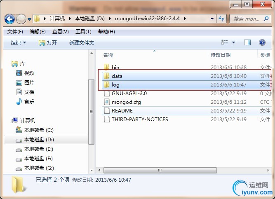275x199 pixels.
Task: Toggle the preview pane icon
Action: (247, 42)
